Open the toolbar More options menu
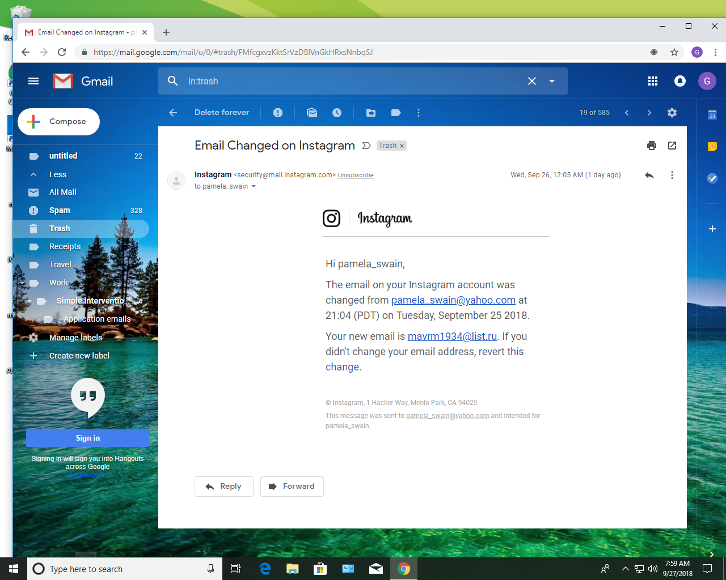 419,113
